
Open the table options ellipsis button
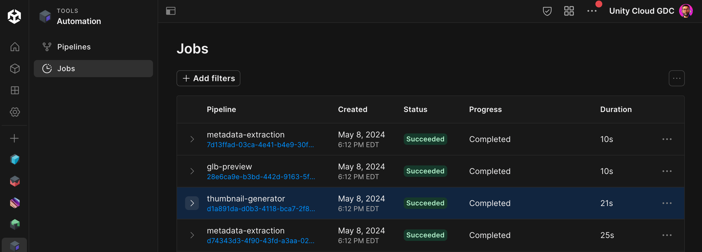pos(676,78)
